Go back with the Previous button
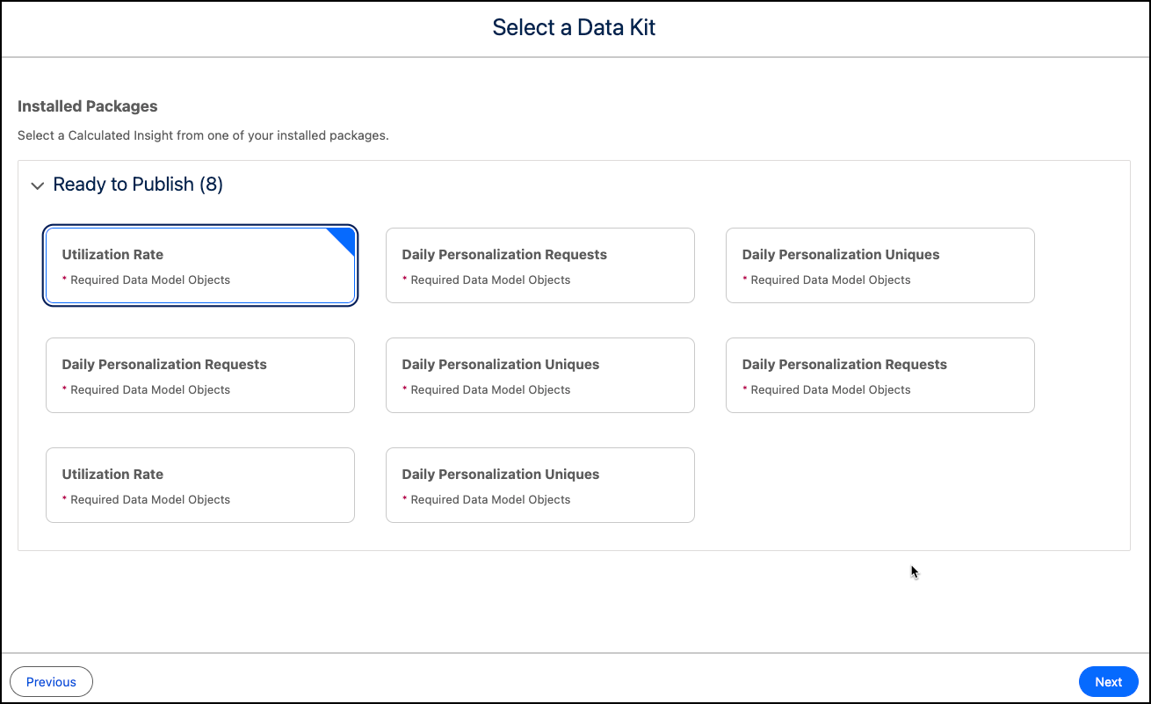1151x704 pixels. 51,682
